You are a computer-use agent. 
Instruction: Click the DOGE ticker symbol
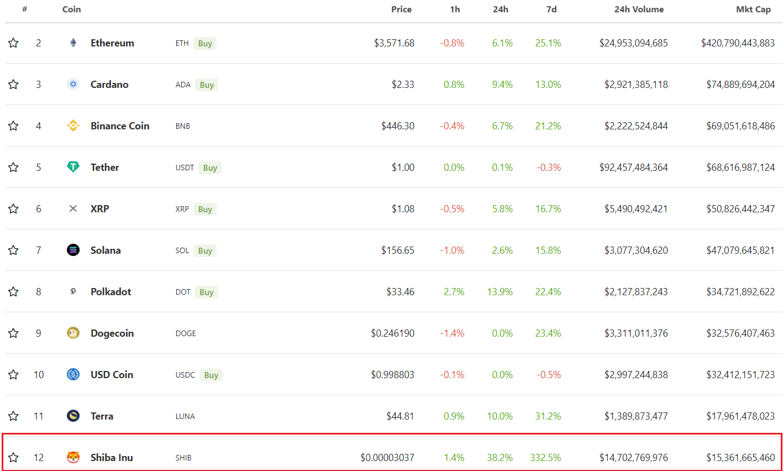(186, 333)
